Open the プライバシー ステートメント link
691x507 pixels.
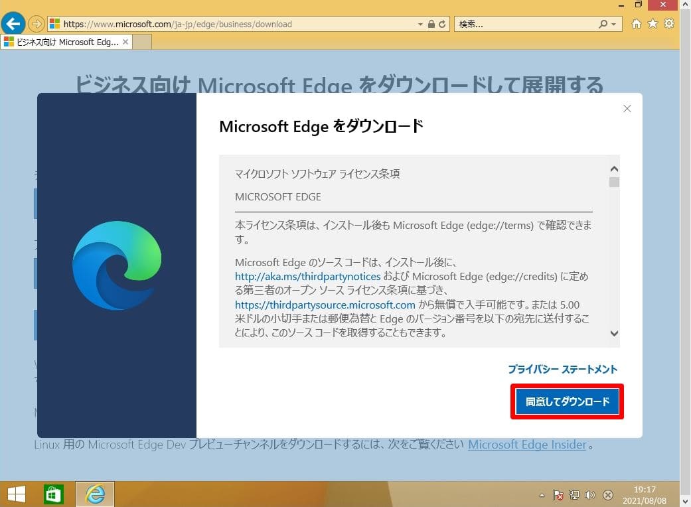(562, 369)
